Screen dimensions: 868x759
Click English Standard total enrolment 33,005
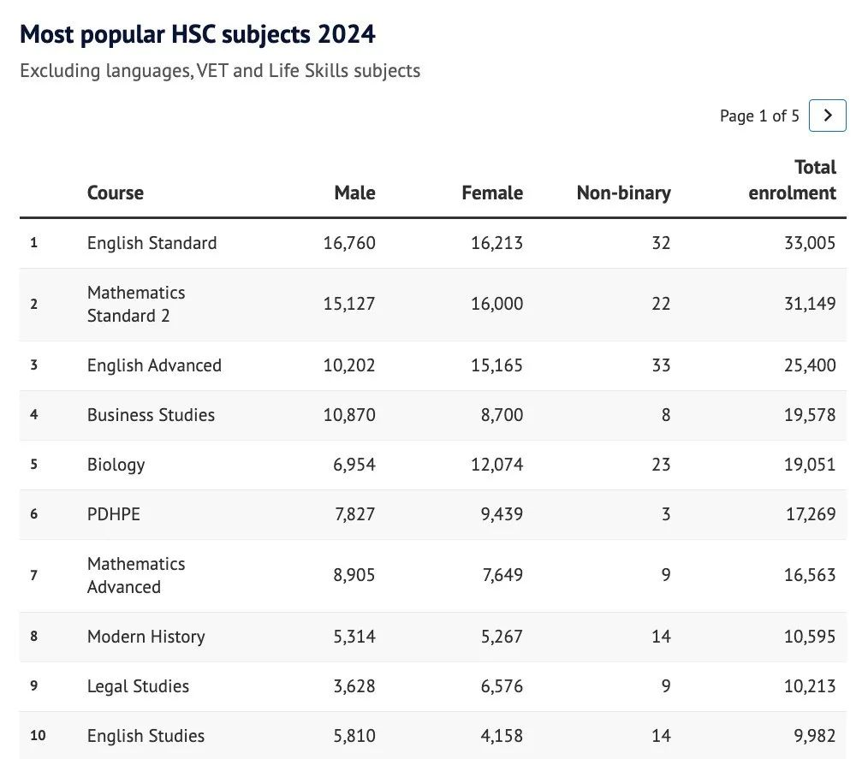pos(809,243)
